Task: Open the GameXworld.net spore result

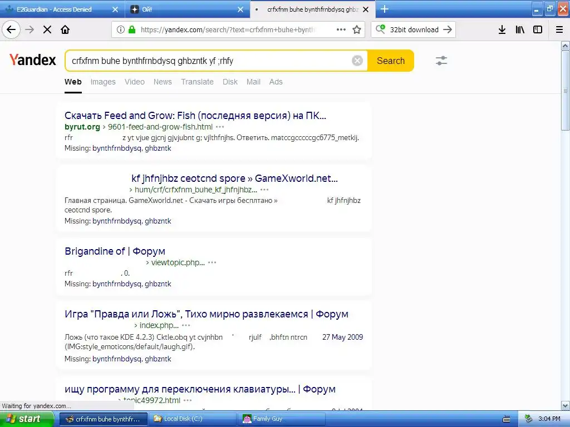Action: 234,178
